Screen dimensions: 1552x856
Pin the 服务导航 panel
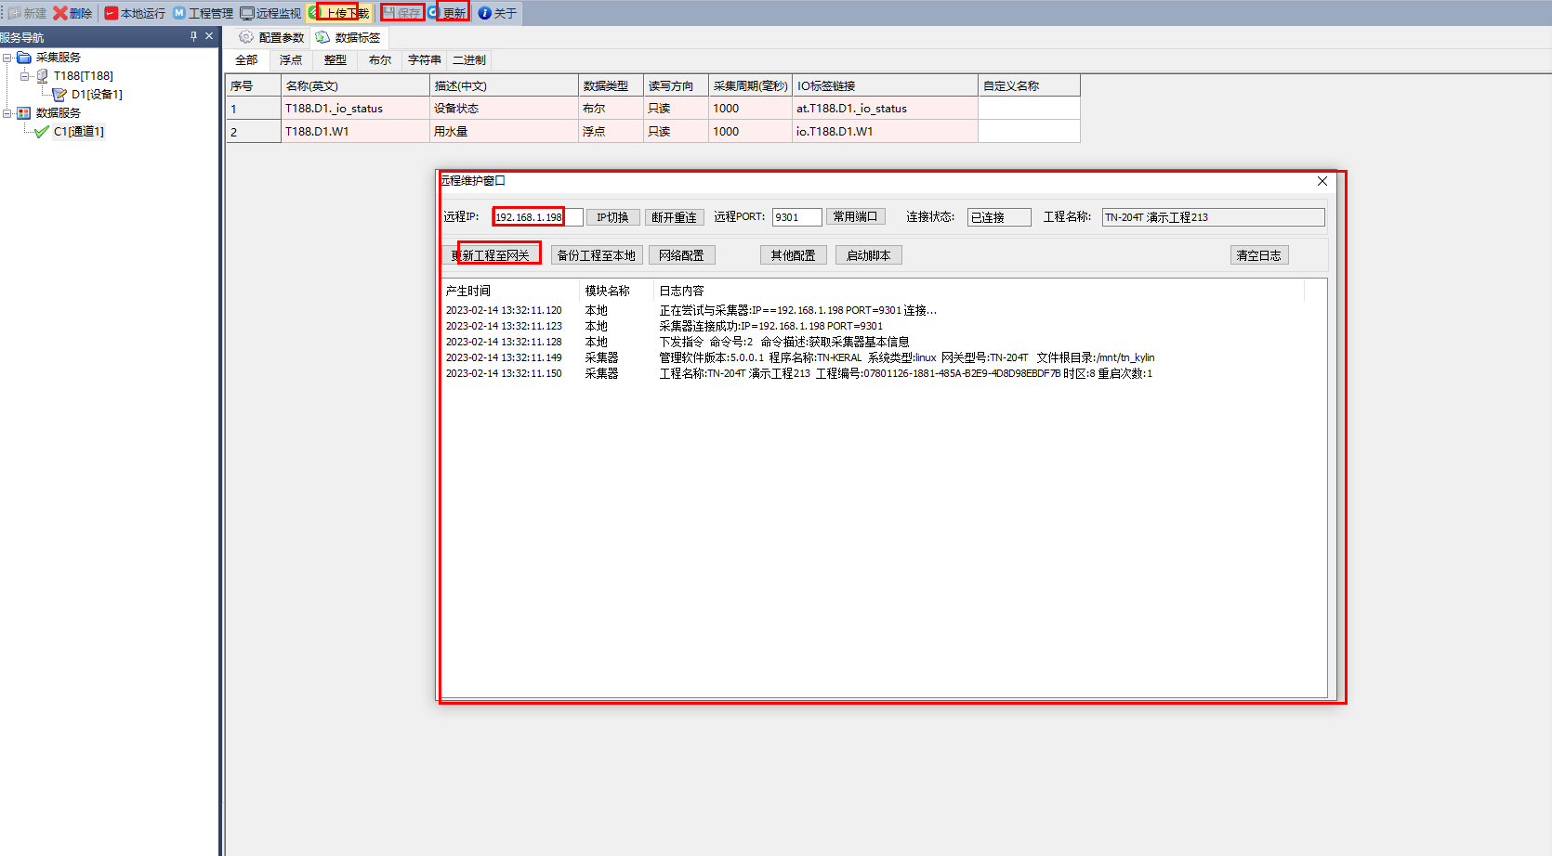click(x=193, y=36)
